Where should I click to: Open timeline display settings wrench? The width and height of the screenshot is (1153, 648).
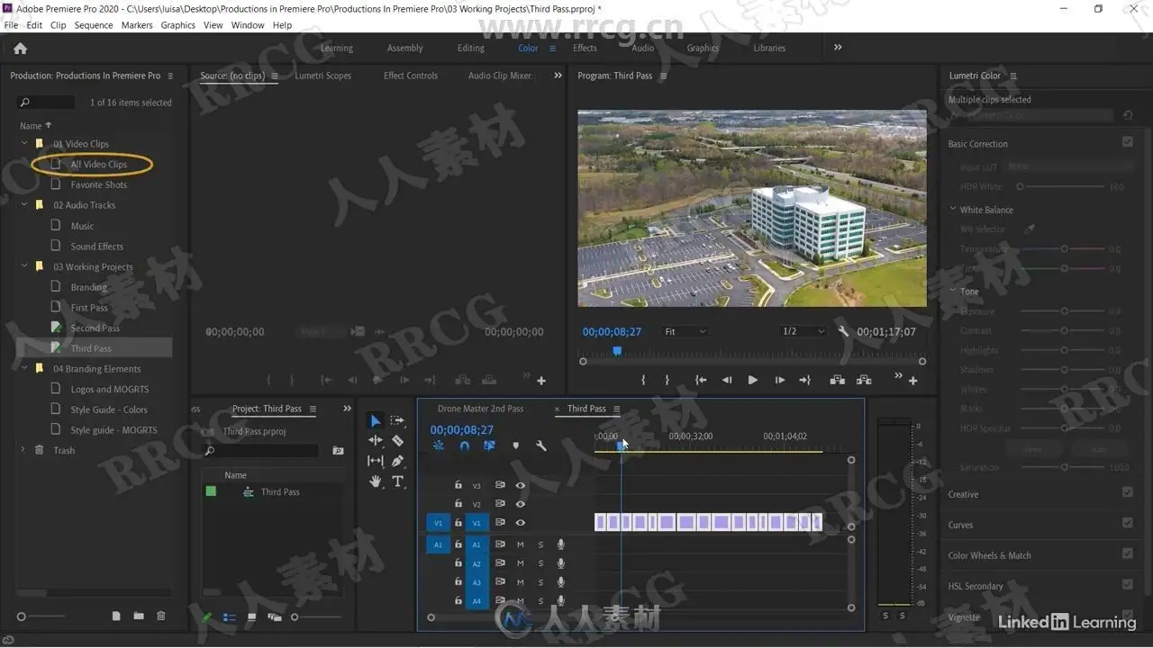click(541, 445)
